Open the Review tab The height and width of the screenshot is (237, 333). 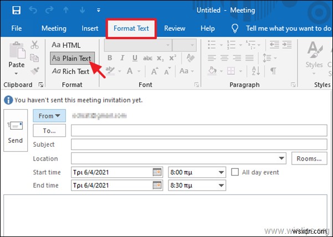click(175, 28)
